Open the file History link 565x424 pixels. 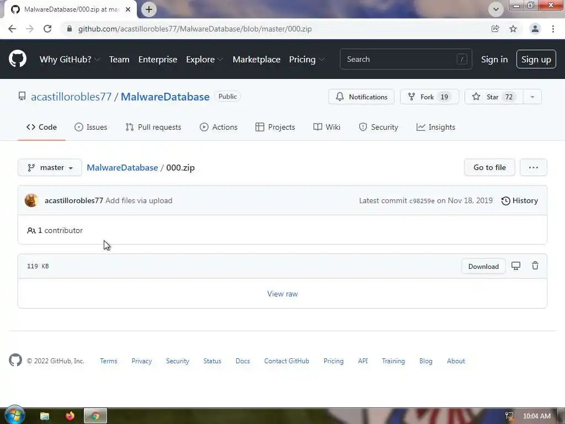click(520, 200)
